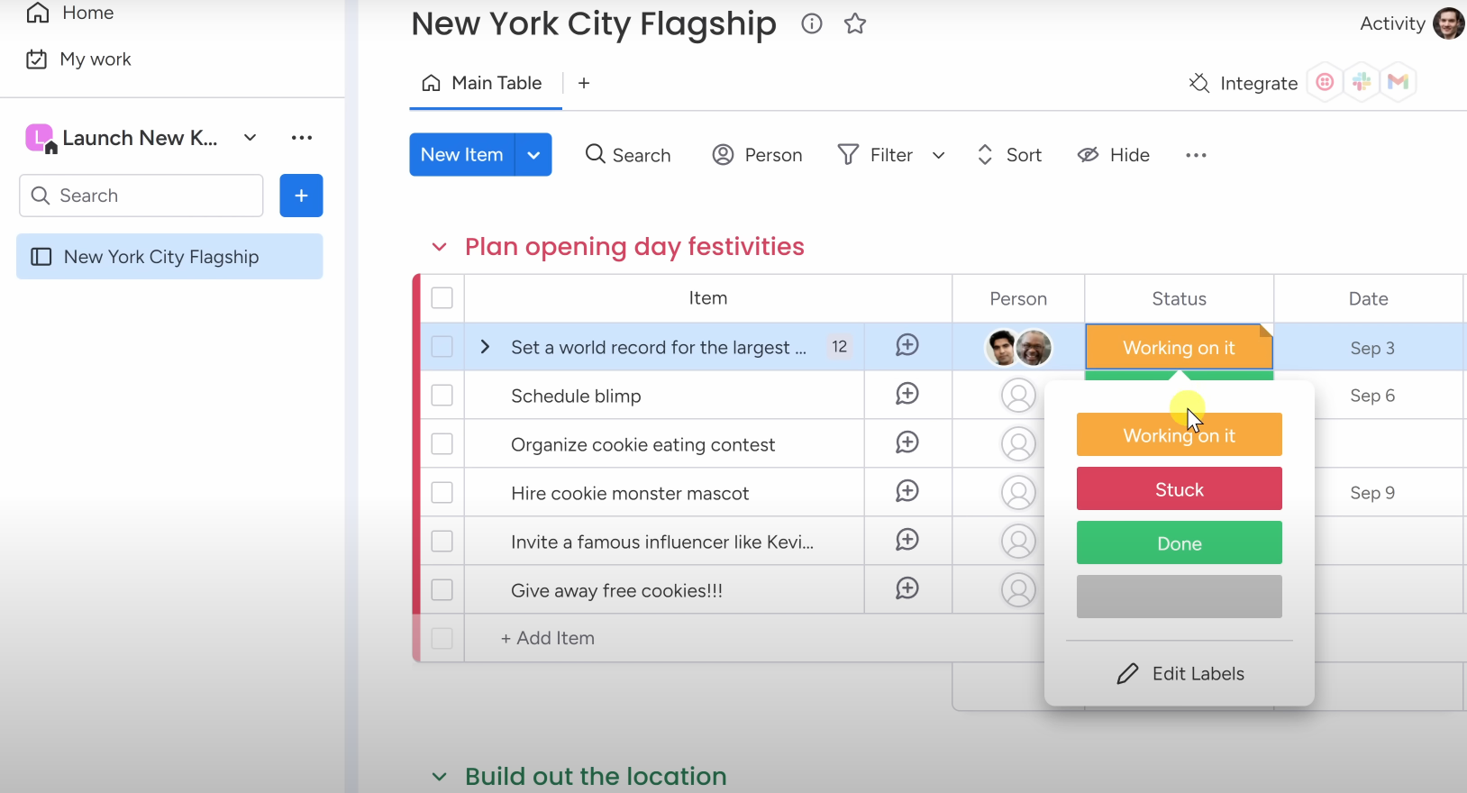Click the Sort button
Viewport: 1467px width, 793px height.
[1009, 155]
